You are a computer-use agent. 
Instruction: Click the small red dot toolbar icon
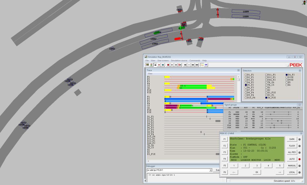pyautogui.click(x=159, y=65)
